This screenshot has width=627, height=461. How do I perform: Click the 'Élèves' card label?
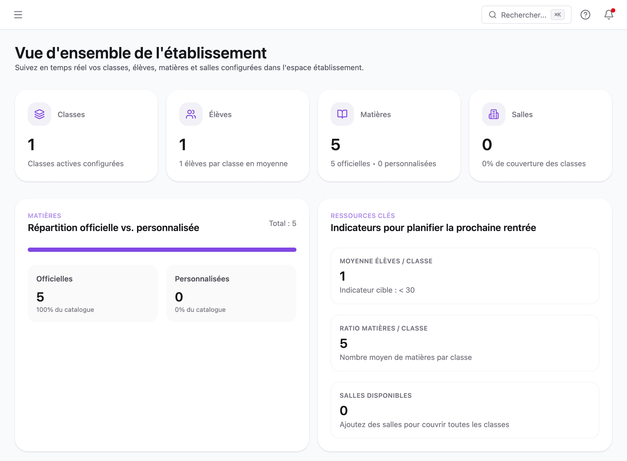click(220, 114)
